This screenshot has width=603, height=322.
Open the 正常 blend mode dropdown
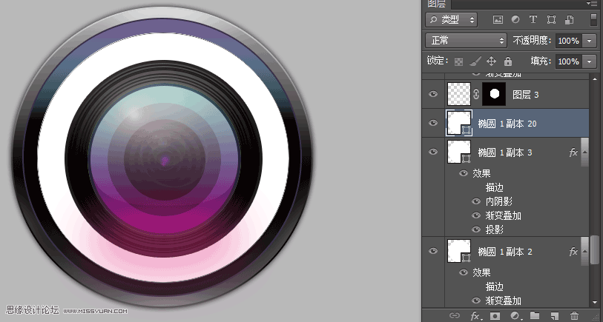pos(466,40)
